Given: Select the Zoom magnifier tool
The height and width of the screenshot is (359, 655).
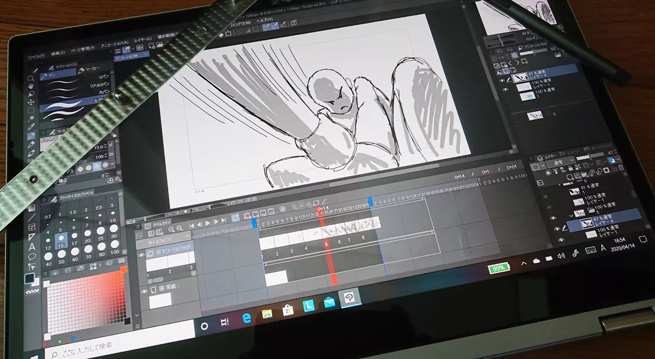Looking at the screenshot, I should coord(31,78).
